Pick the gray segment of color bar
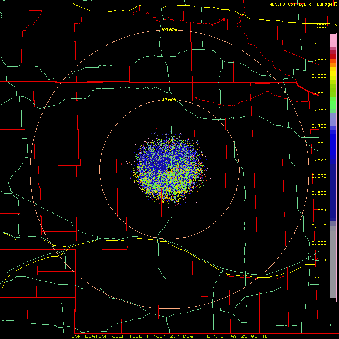 (x=333, y=262)
